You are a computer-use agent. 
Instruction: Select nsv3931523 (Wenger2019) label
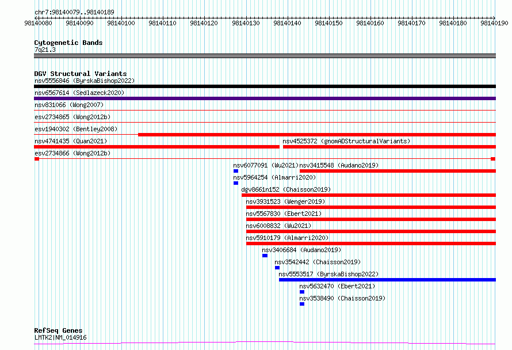(x=285, y=201)
